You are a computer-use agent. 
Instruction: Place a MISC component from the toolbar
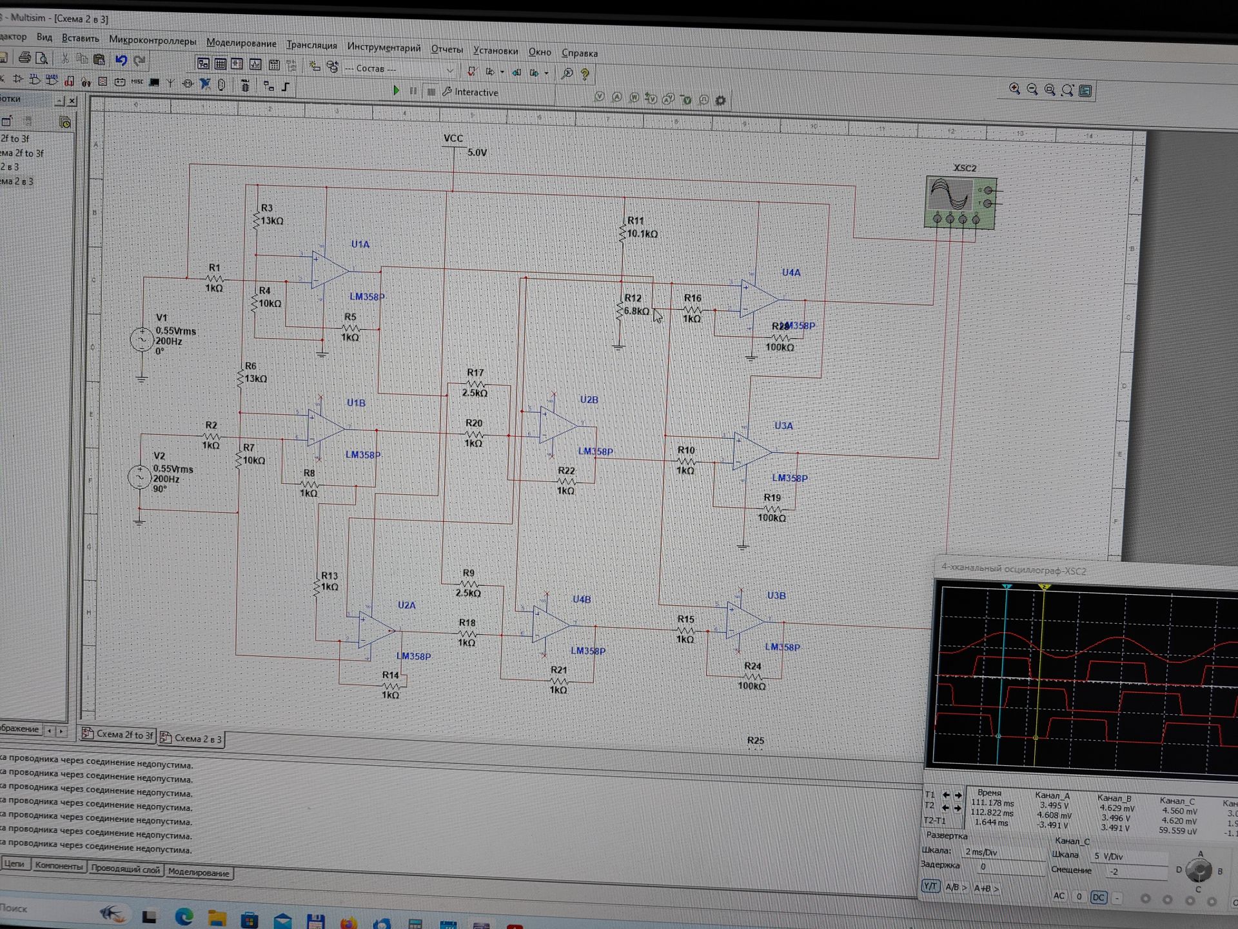click(137, 82)
